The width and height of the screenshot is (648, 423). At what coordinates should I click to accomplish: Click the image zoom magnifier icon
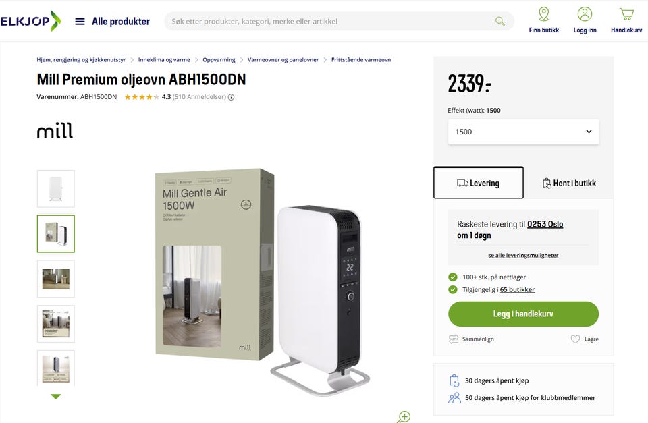point(404,417)
